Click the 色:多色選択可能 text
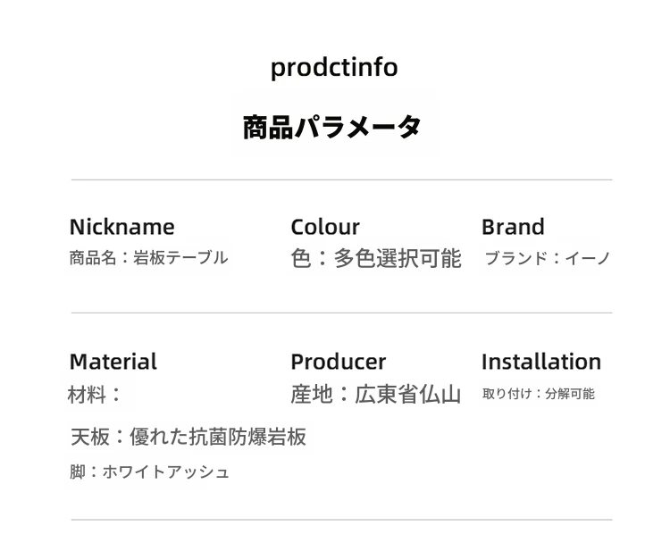 coord(375,259)
